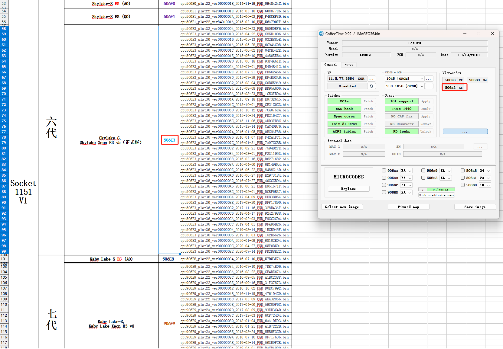
Task: Check the 506E3 microcode checkbox
Action: coord(423,178)
